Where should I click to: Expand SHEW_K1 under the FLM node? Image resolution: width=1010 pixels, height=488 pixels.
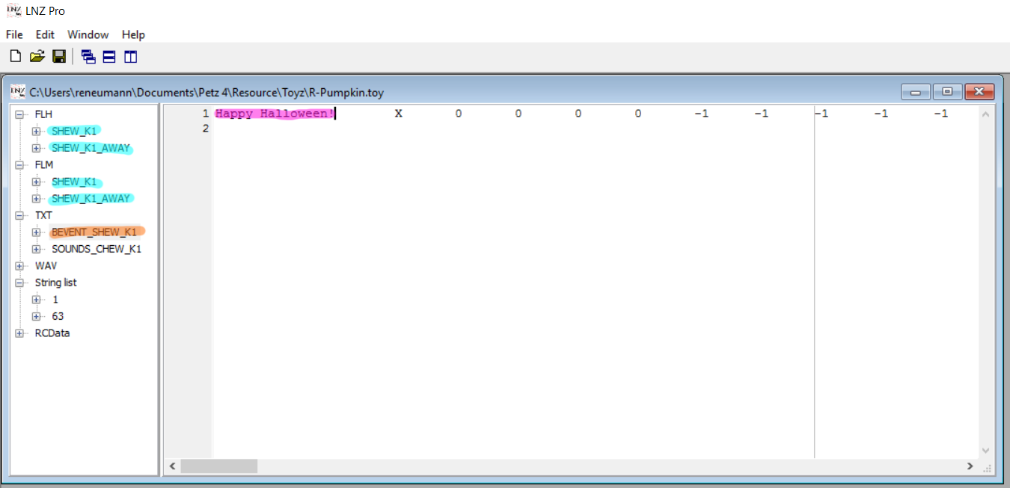coord(36,182)
